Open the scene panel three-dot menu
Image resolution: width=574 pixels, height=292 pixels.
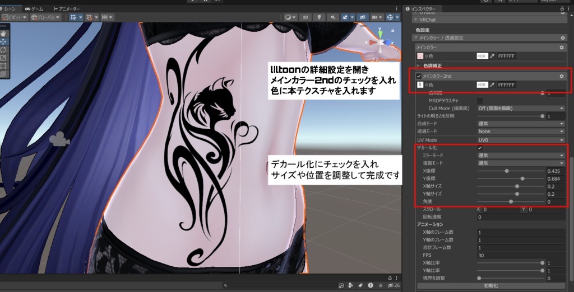[x=396, y=9]
